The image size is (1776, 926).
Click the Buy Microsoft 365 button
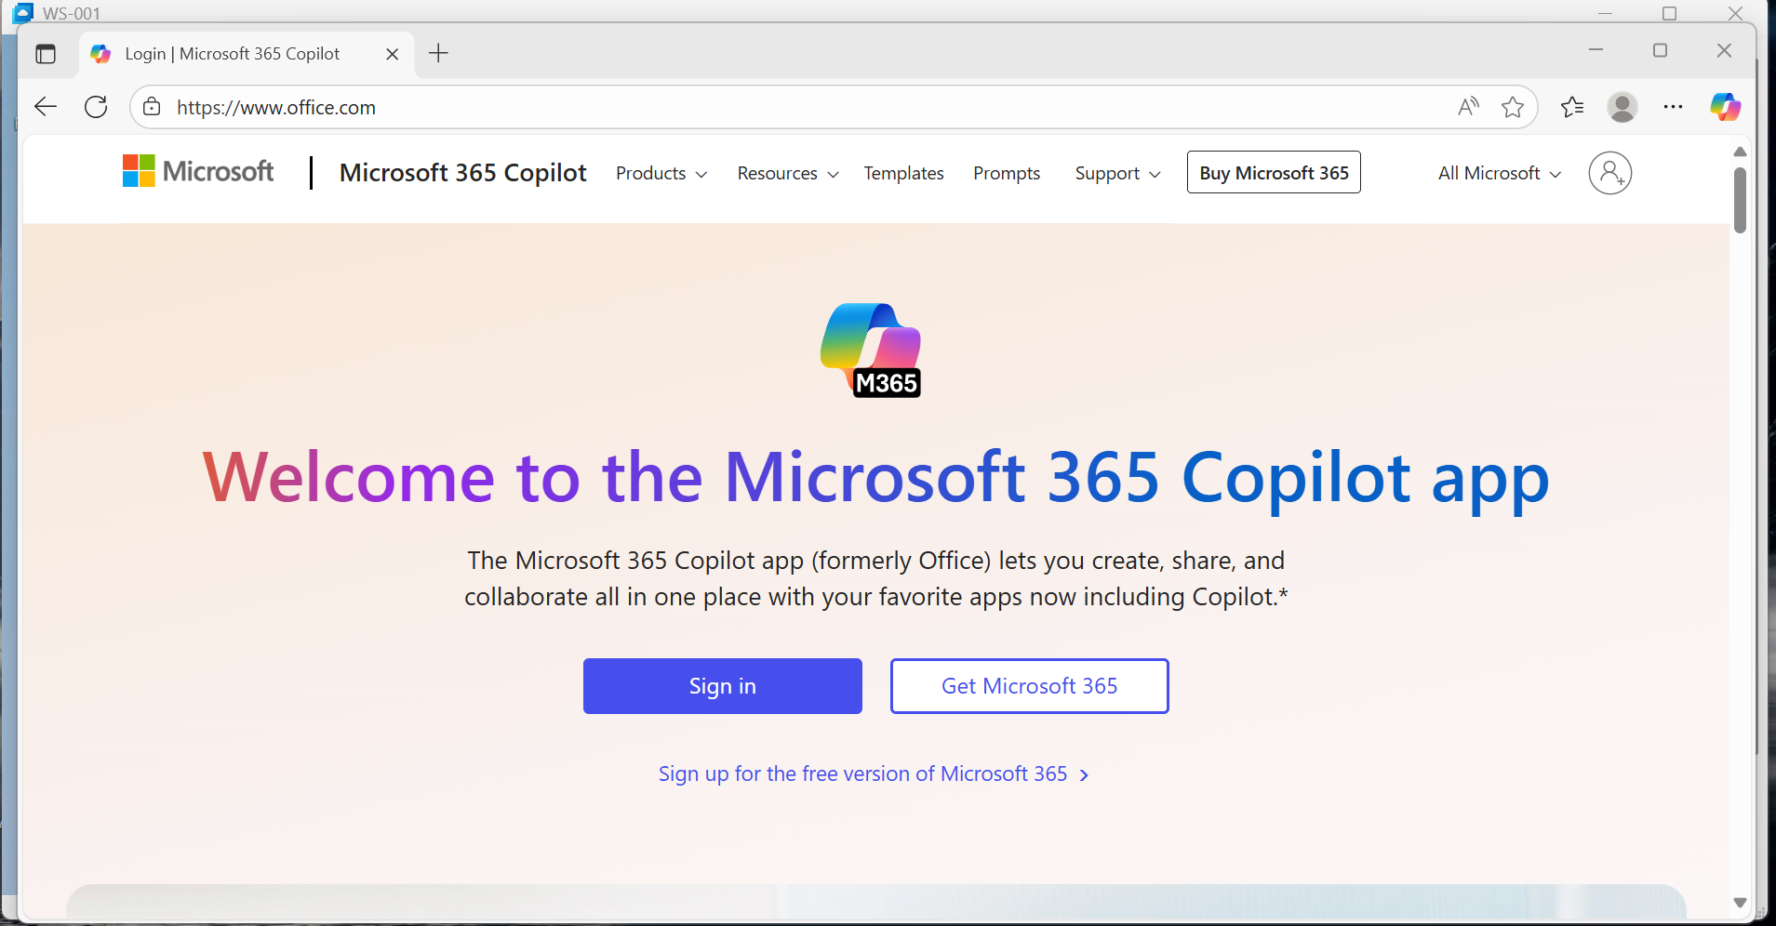tap(1274, 173)
